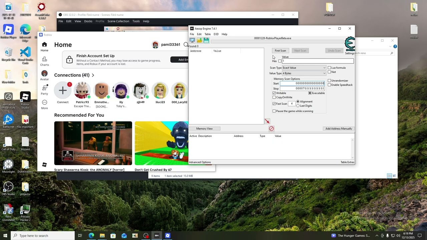Click Roblox search magnifier icon

point(186,45)
